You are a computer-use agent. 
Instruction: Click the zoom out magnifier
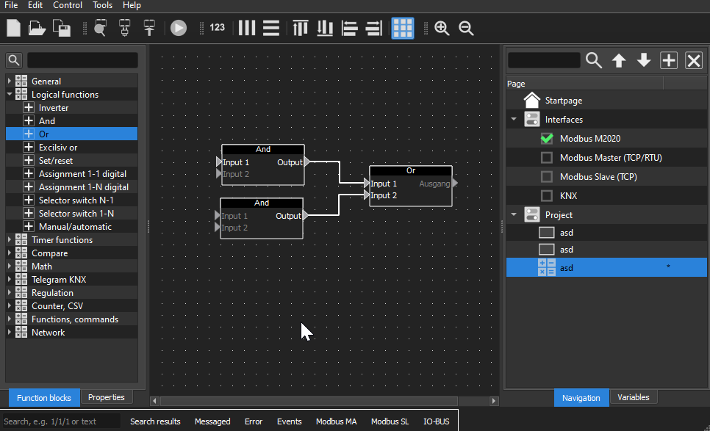point(466,28)
